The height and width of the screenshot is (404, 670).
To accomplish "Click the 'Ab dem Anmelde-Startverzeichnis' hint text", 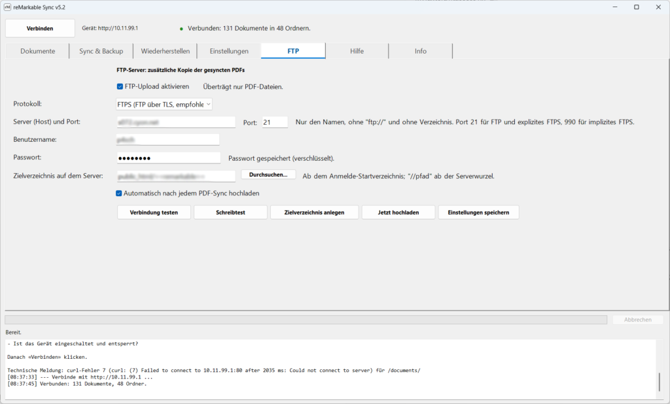I will pos(398,176).
